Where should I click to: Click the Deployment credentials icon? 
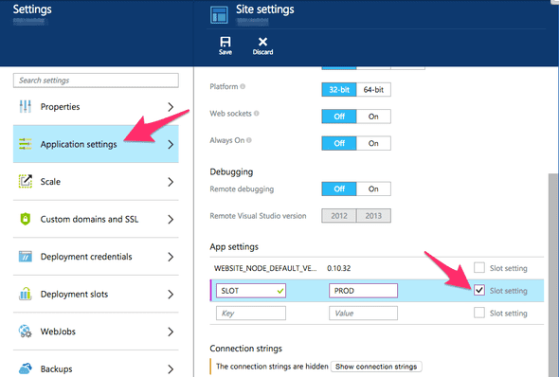[x=26, y=256]
